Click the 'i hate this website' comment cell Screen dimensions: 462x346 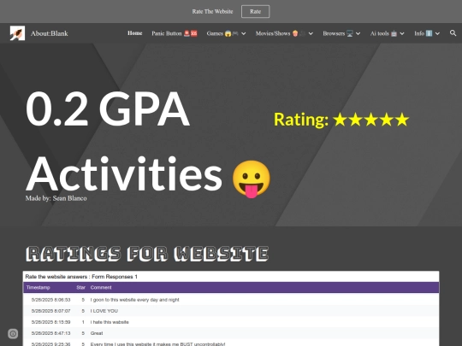[110, 322]
